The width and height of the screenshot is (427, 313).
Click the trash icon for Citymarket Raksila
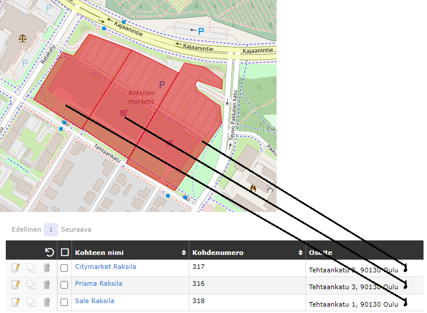point(46,268)
